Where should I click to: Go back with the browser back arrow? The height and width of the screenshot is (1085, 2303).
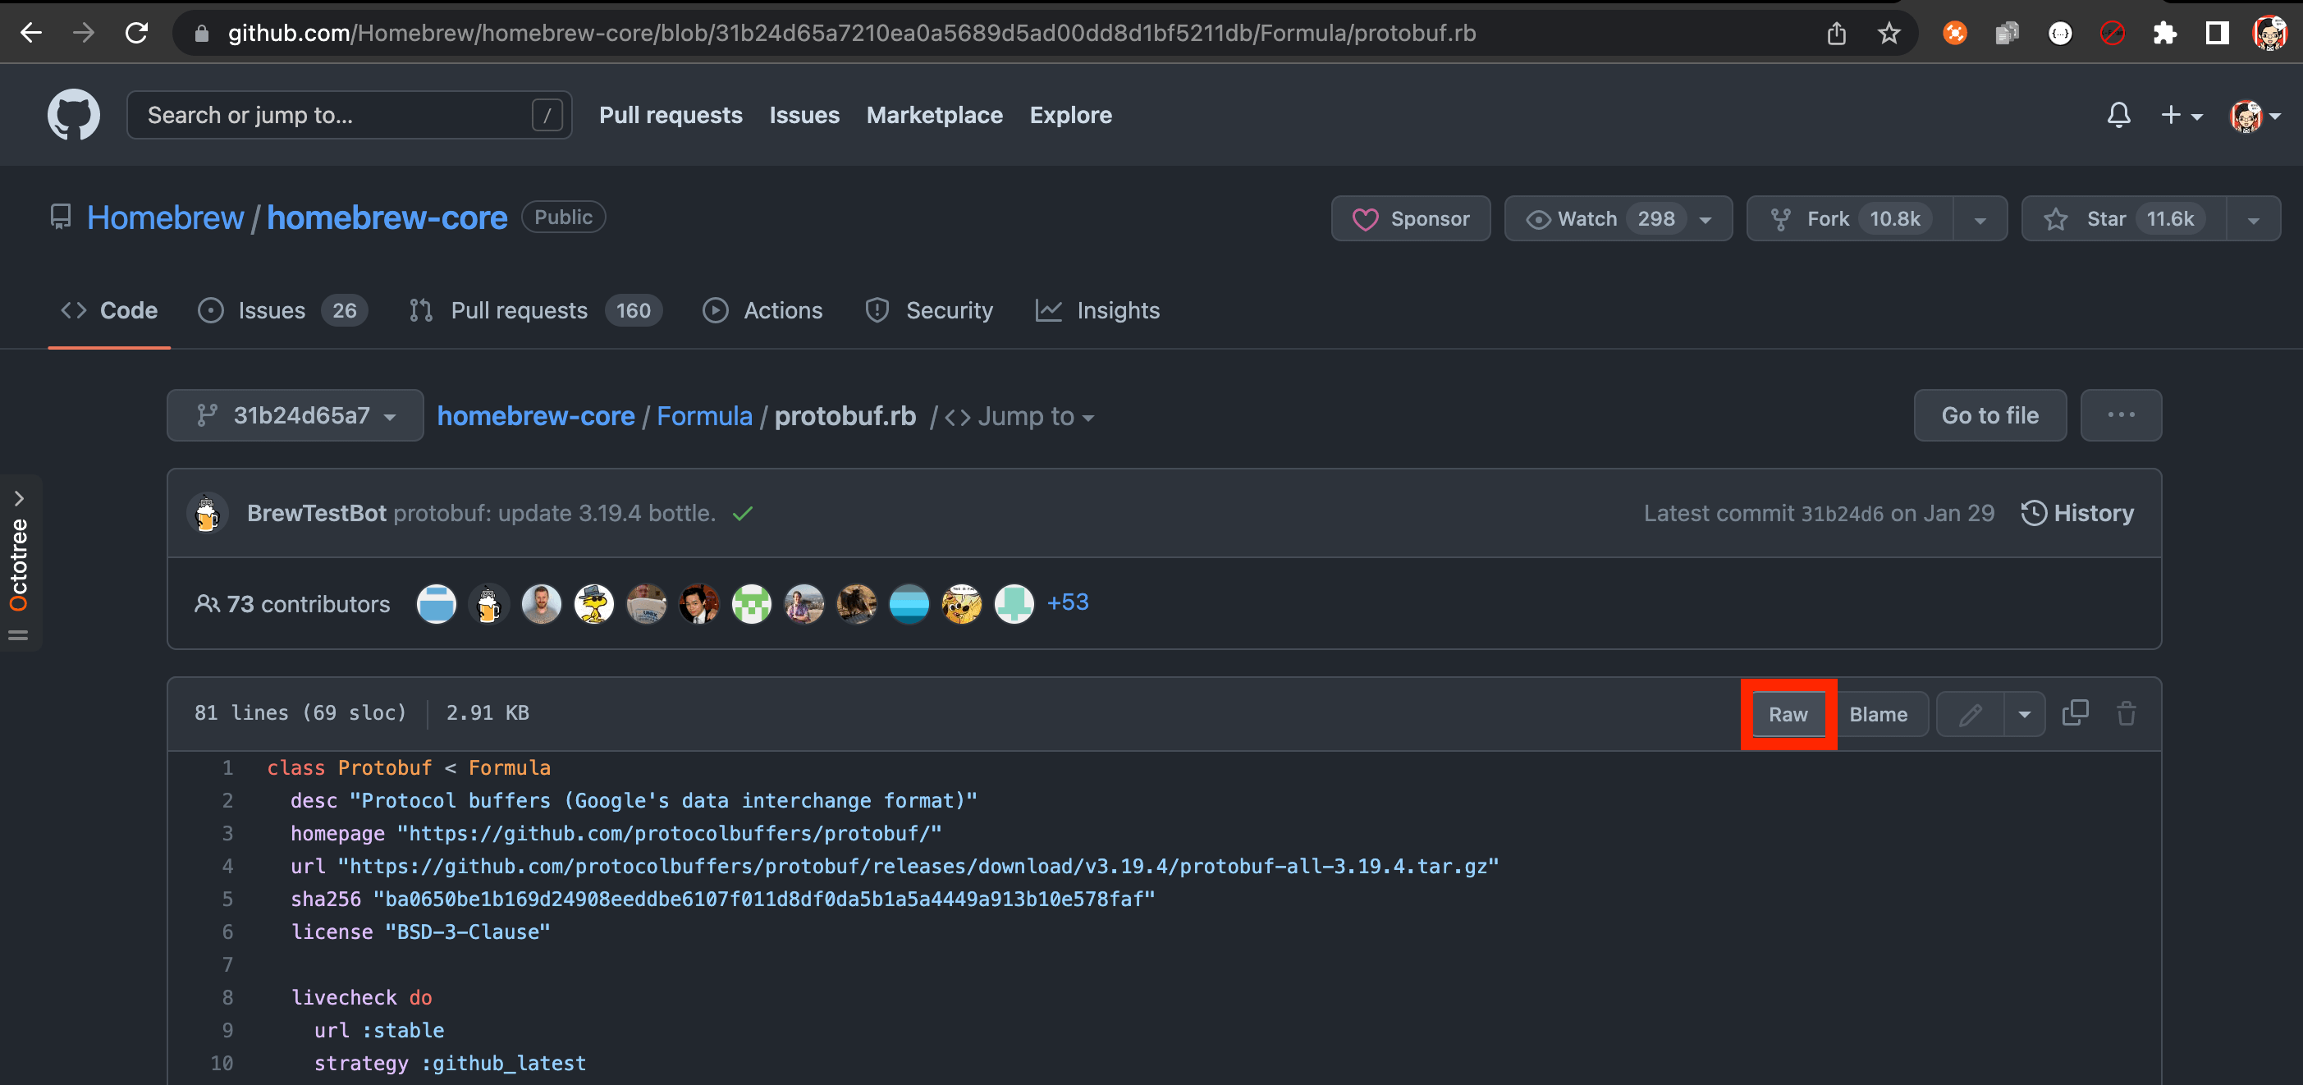pyautogui.click(x=31, y=33)
